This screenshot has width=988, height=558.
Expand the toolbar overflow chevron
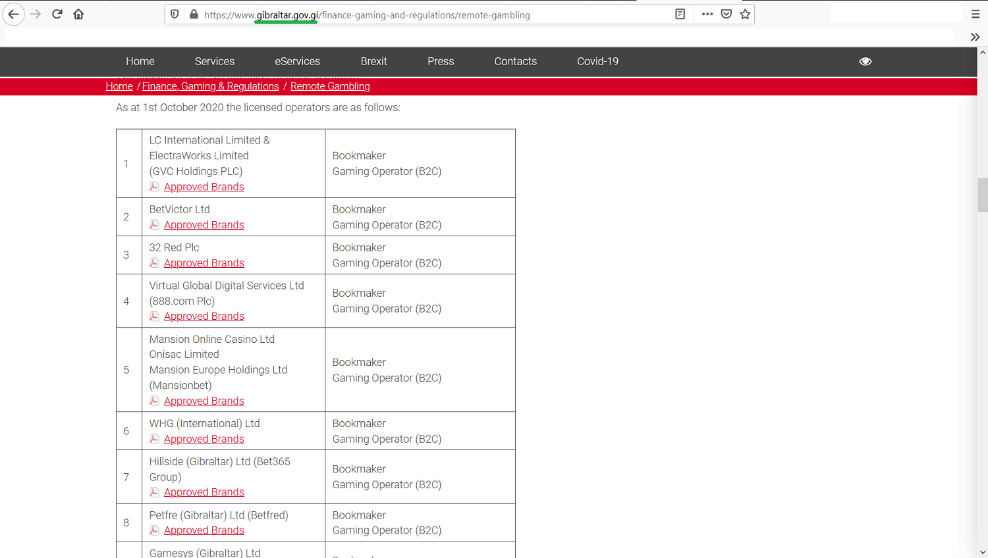tap(975, 37)
